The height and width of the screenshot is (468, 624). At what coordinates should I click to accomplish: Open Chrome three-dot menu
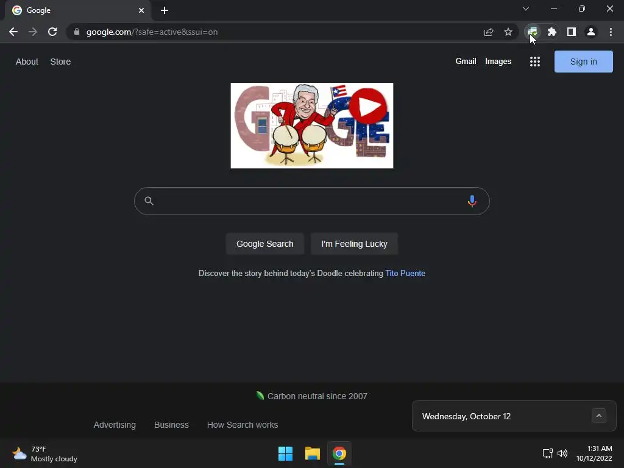[x=611, y=32]
